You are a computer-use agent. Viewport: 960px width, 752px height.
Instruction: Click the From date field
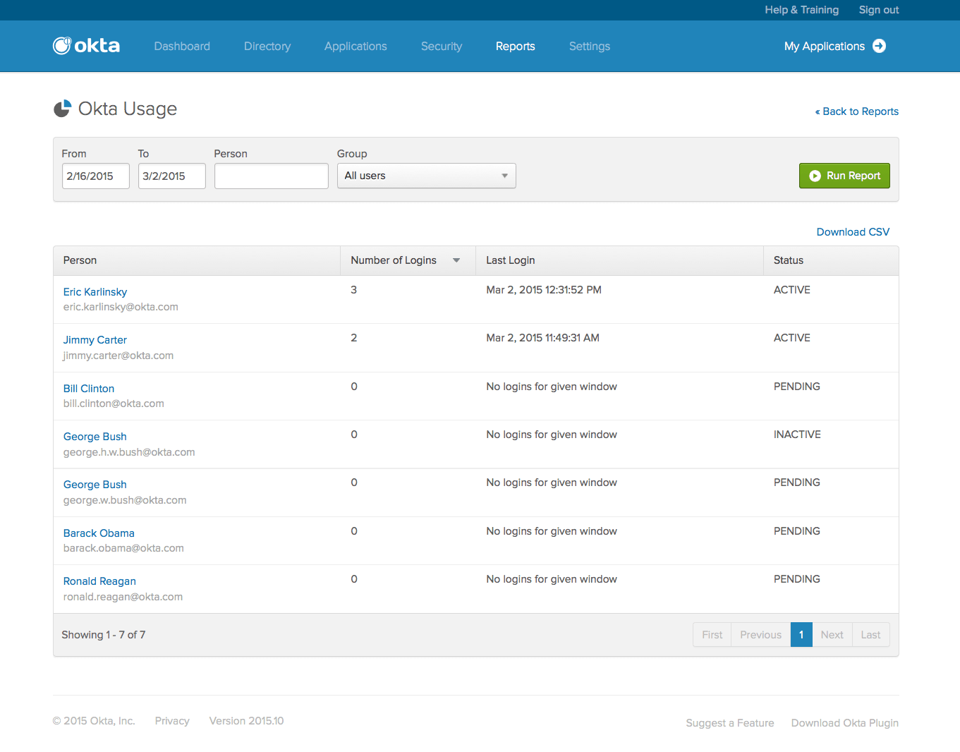[95, 176]
